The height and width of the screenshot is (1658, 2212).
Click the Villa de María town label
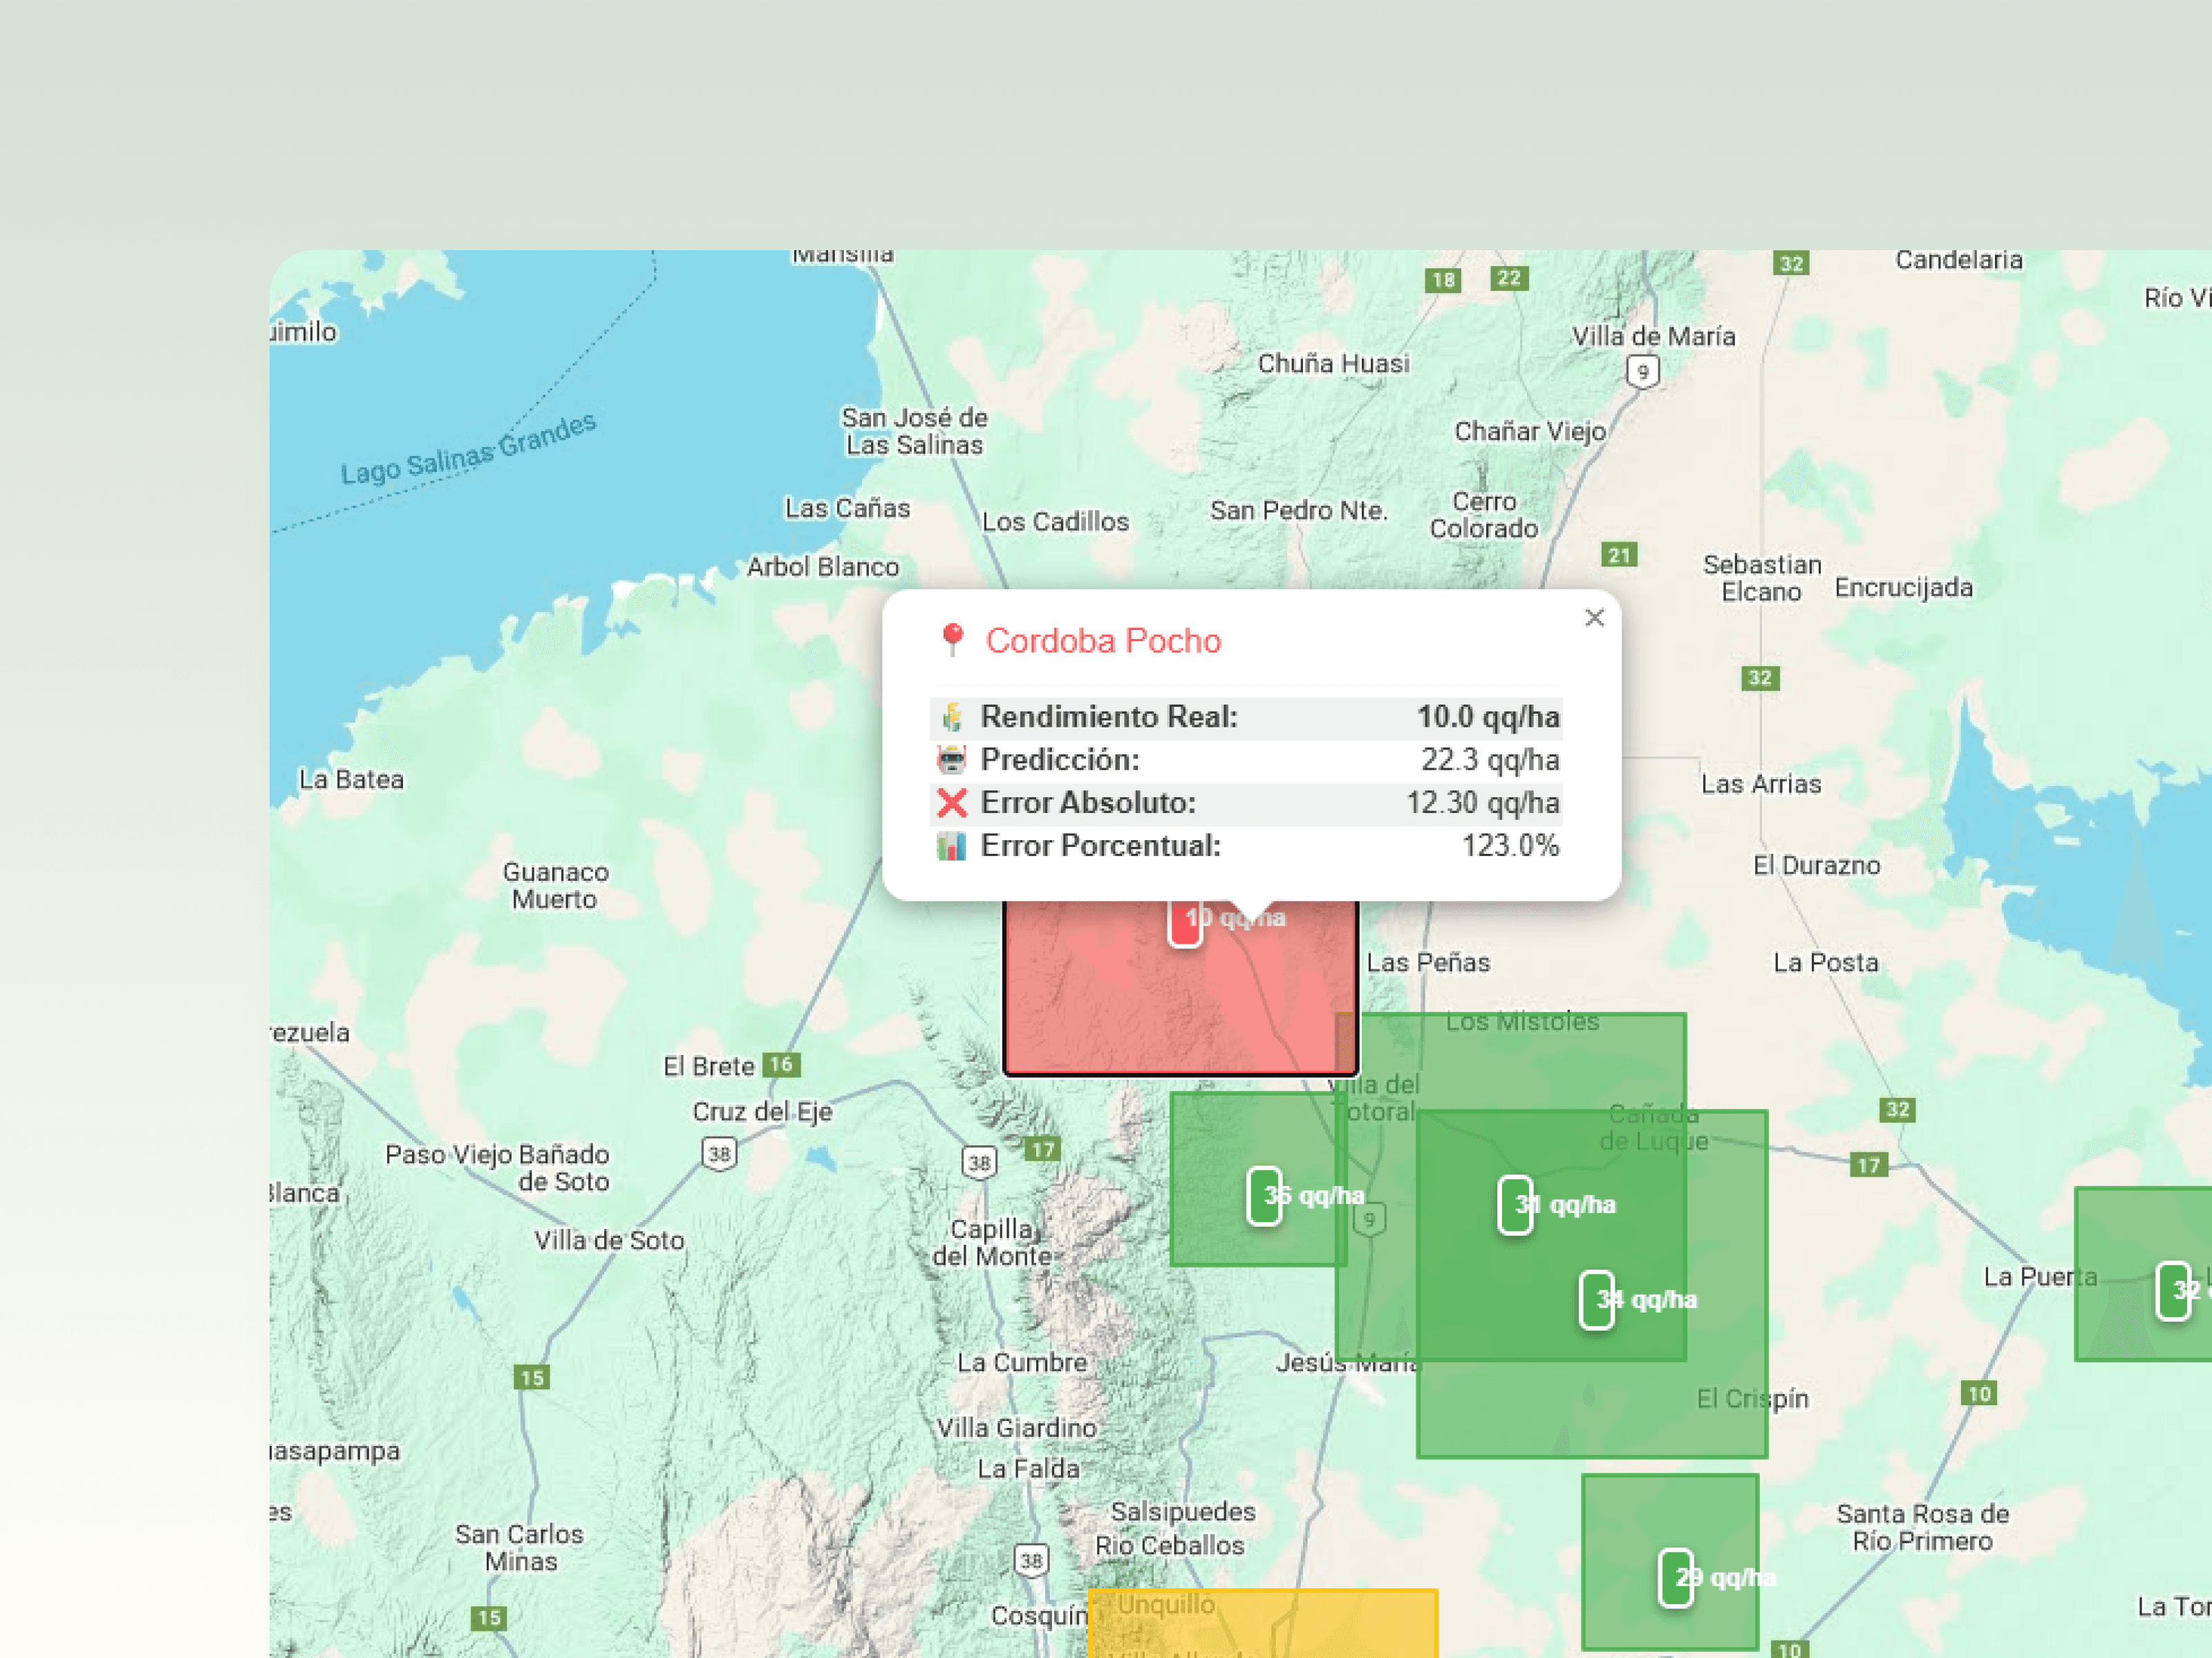[1653, 336]
